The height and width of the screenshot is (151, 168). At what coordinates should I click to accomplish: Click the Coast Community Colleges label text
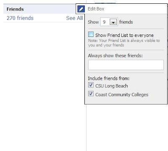(122, 95)
